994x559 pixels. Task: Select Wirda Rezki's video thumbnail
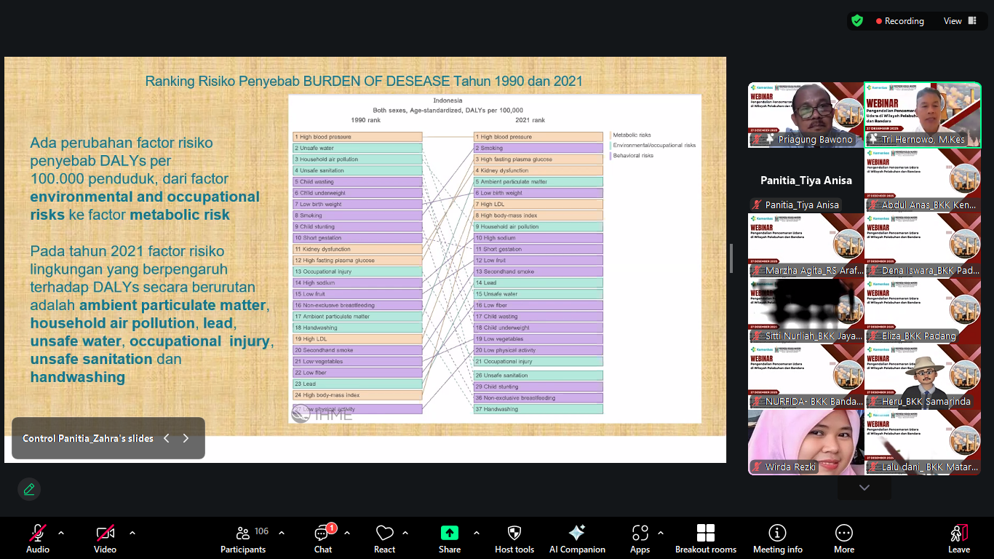(x=806, y=443)
